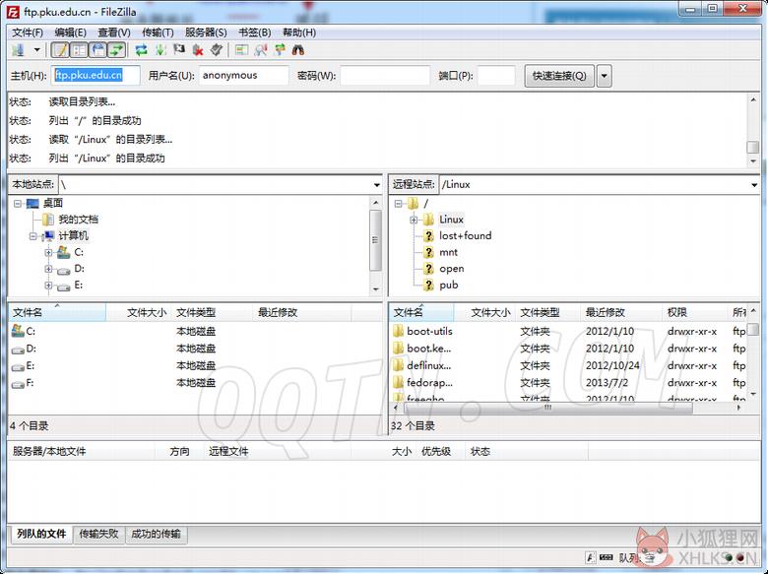The width and height of the screenshot is (768, 574).
Task: Toggle transfer queue display button
Action: pos(116,50)
